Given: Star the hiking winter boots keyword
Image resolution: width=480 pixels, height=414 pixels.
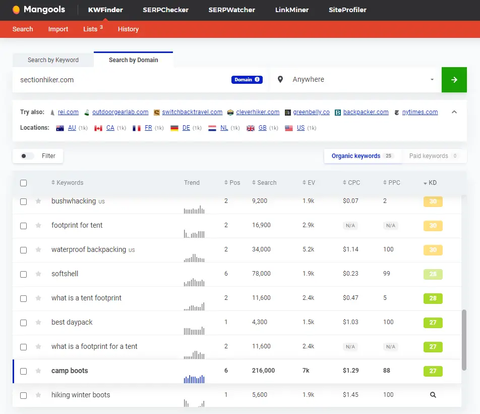Looking at the screenshot, I should [x=38, y=395].
